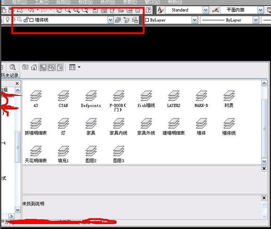This screenshot has height=229, width=271.
Task: Open the Views dropdown arrow
Action: point(79,67)
